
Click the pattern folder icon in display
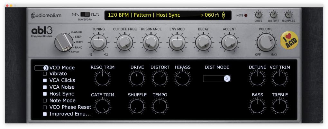coord(217,15)
